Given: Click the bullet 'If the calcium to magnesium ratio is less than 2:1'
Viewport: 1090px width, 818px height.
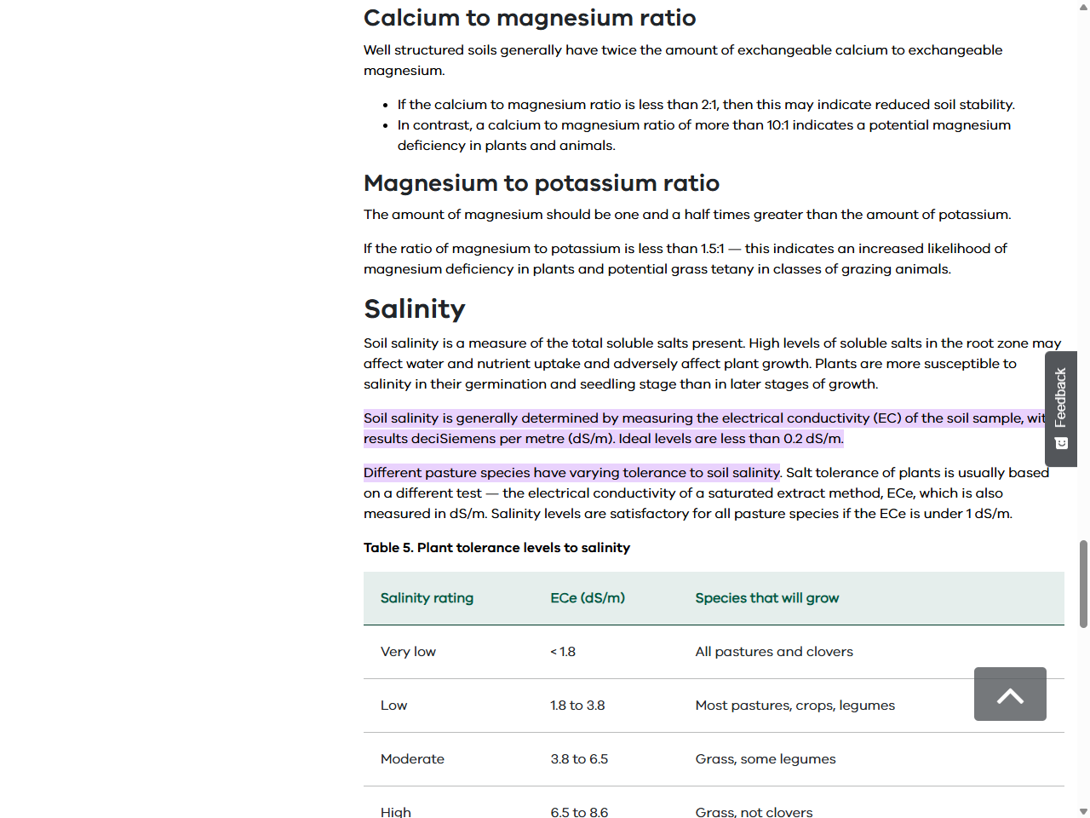Looking at the screenshot, I should [x=706, y=105].
